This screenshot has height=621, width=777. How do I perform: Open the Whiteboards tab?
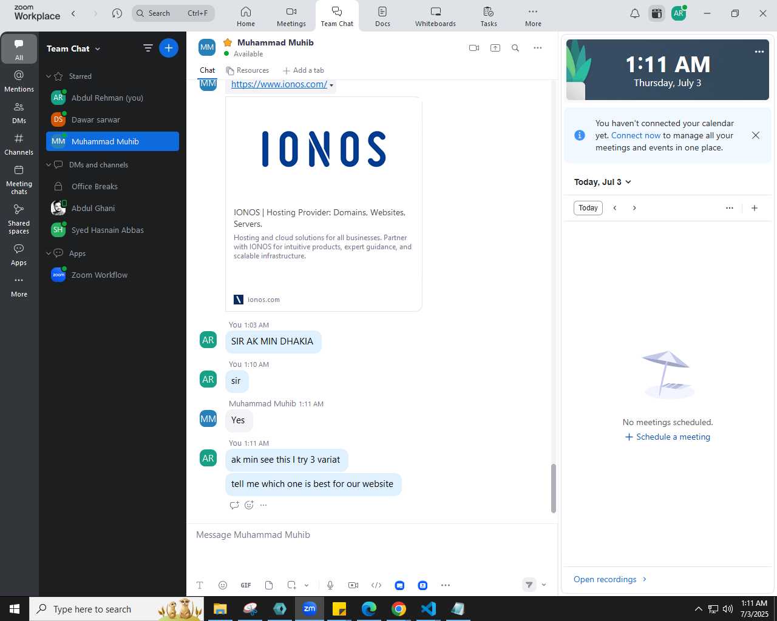(x=435, y=16)
